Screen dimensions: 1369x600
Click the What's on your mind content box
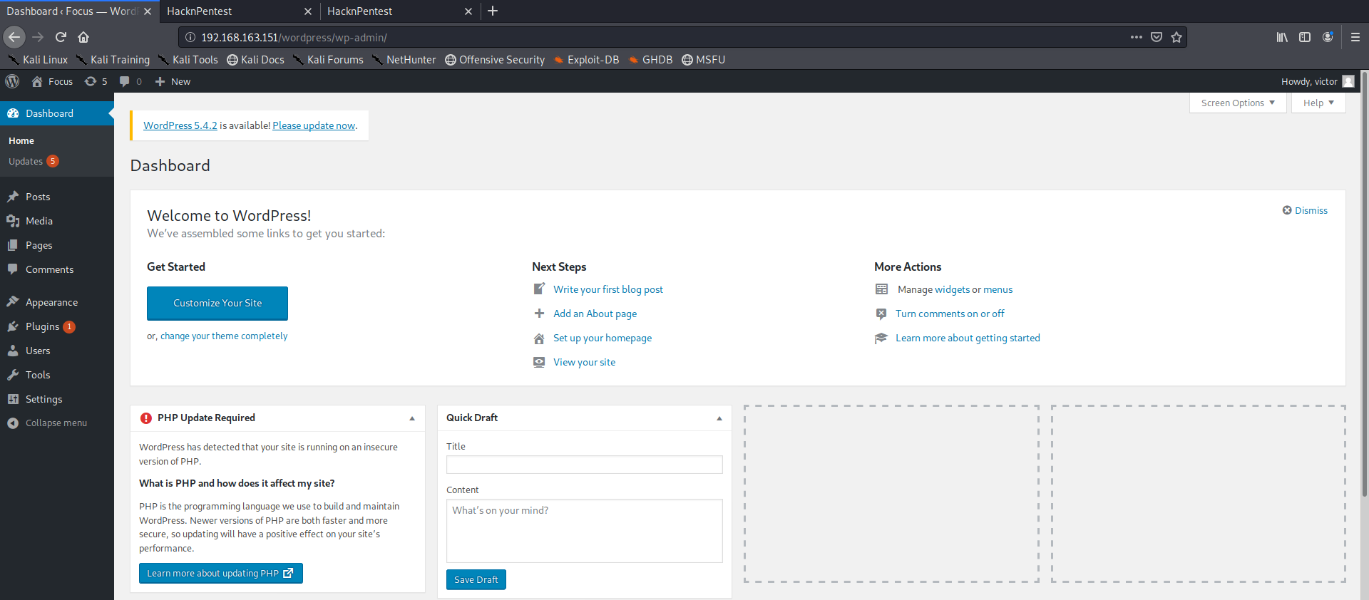coord(585,531)
